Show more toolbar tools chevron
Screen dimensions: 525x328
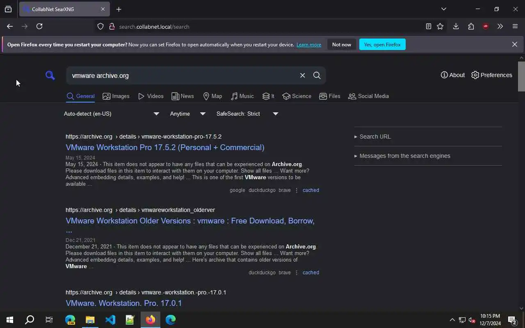(x=500, y=26)
